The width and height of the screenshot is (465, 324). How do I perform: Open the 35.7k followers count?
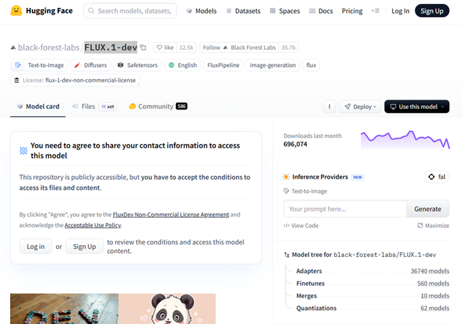pyautogui.click(x=288, y=47)
